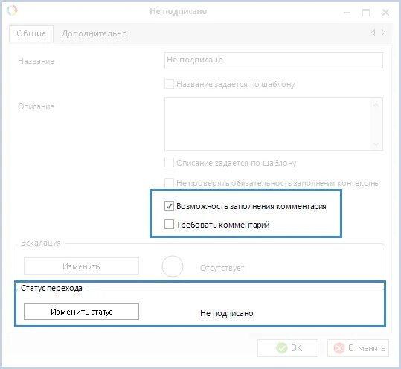Check the Требовать комментарий checkbox
This screenshot has width=401, height=369.
point(169,224)
